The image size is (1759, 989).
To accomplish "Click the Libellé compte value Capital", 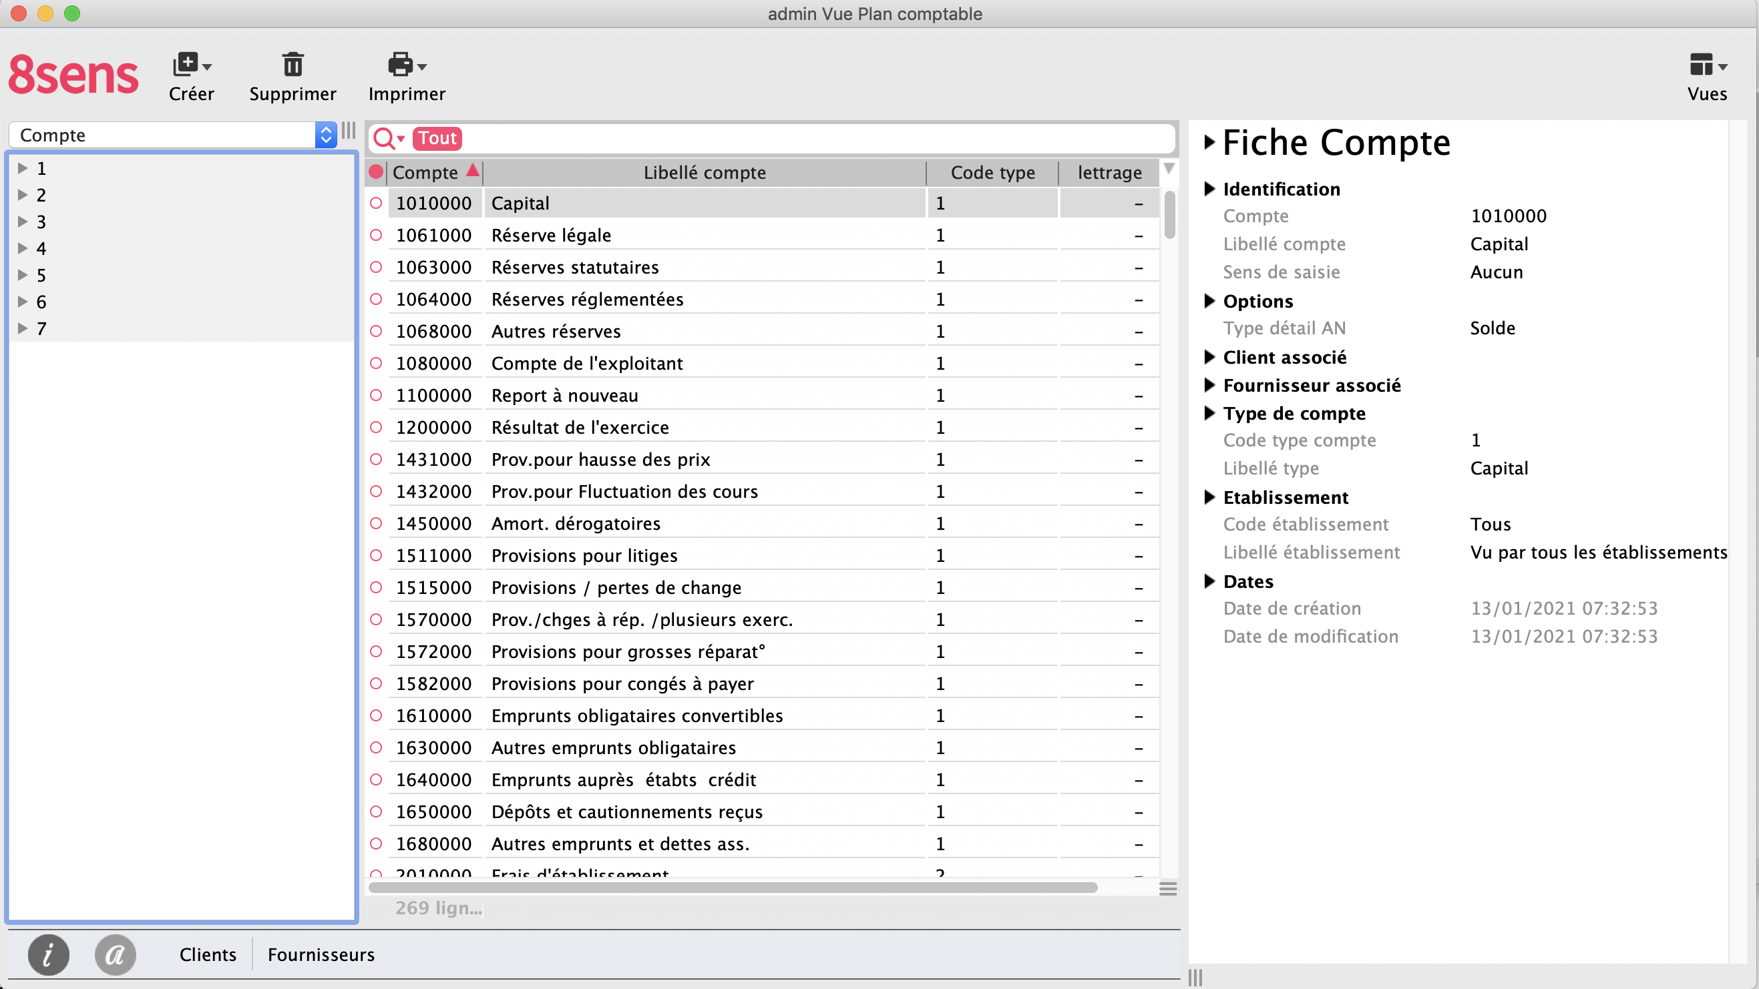I will click(x=1499, y=244).
